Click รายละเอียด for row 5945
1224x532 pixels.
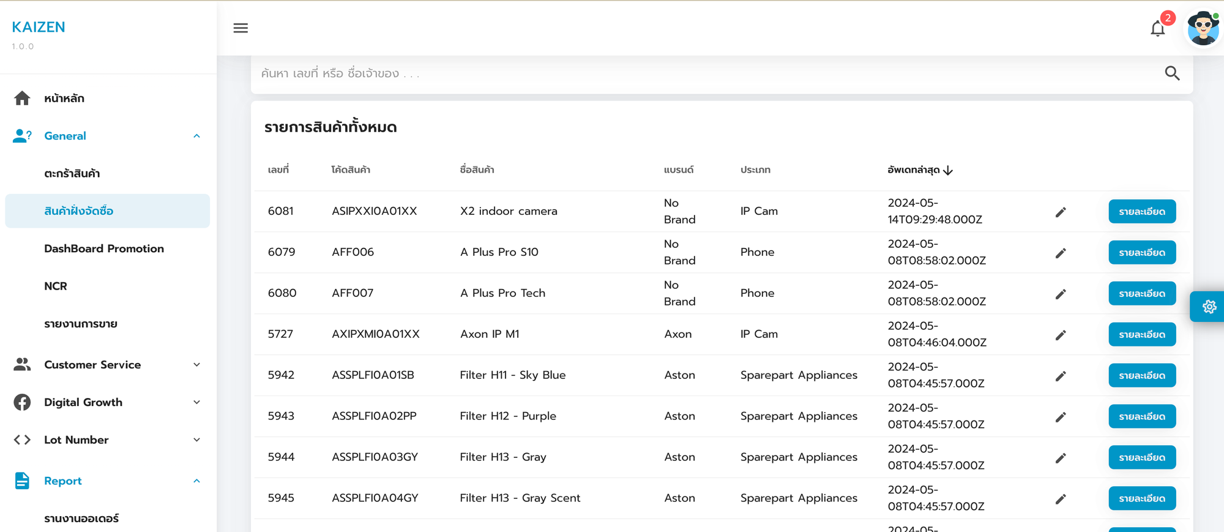1142,499
